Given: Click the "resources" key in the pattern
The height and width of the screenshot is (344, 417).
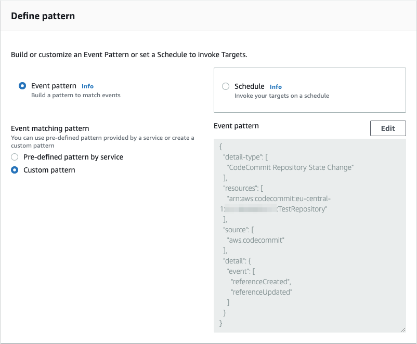Looking at the screenshot, I should 239,188.
